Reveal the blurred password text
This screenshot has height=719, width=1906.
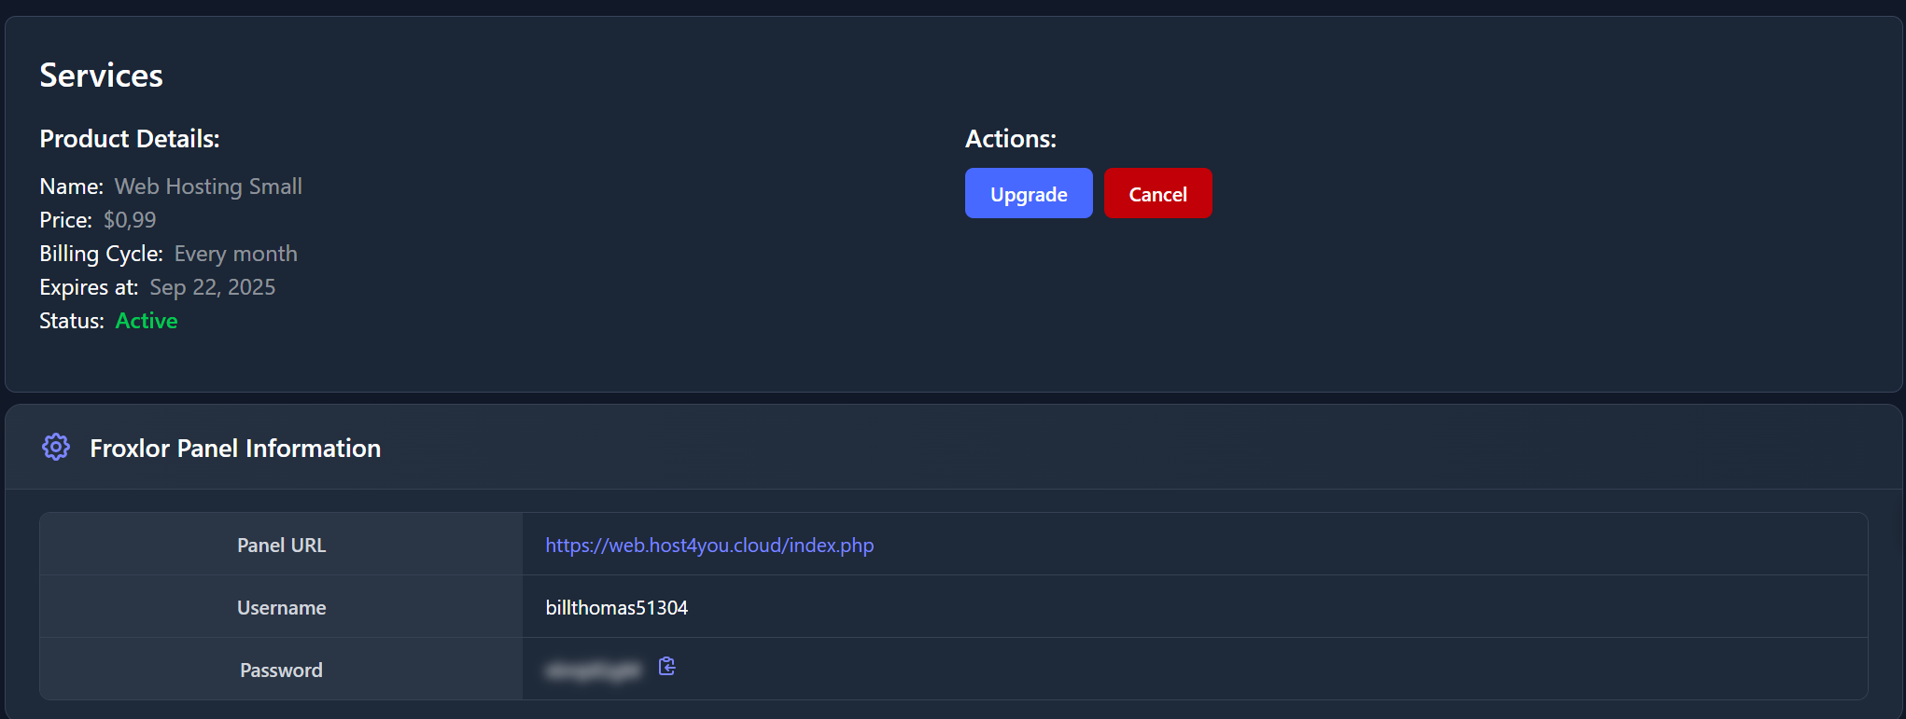click(594, 670)
